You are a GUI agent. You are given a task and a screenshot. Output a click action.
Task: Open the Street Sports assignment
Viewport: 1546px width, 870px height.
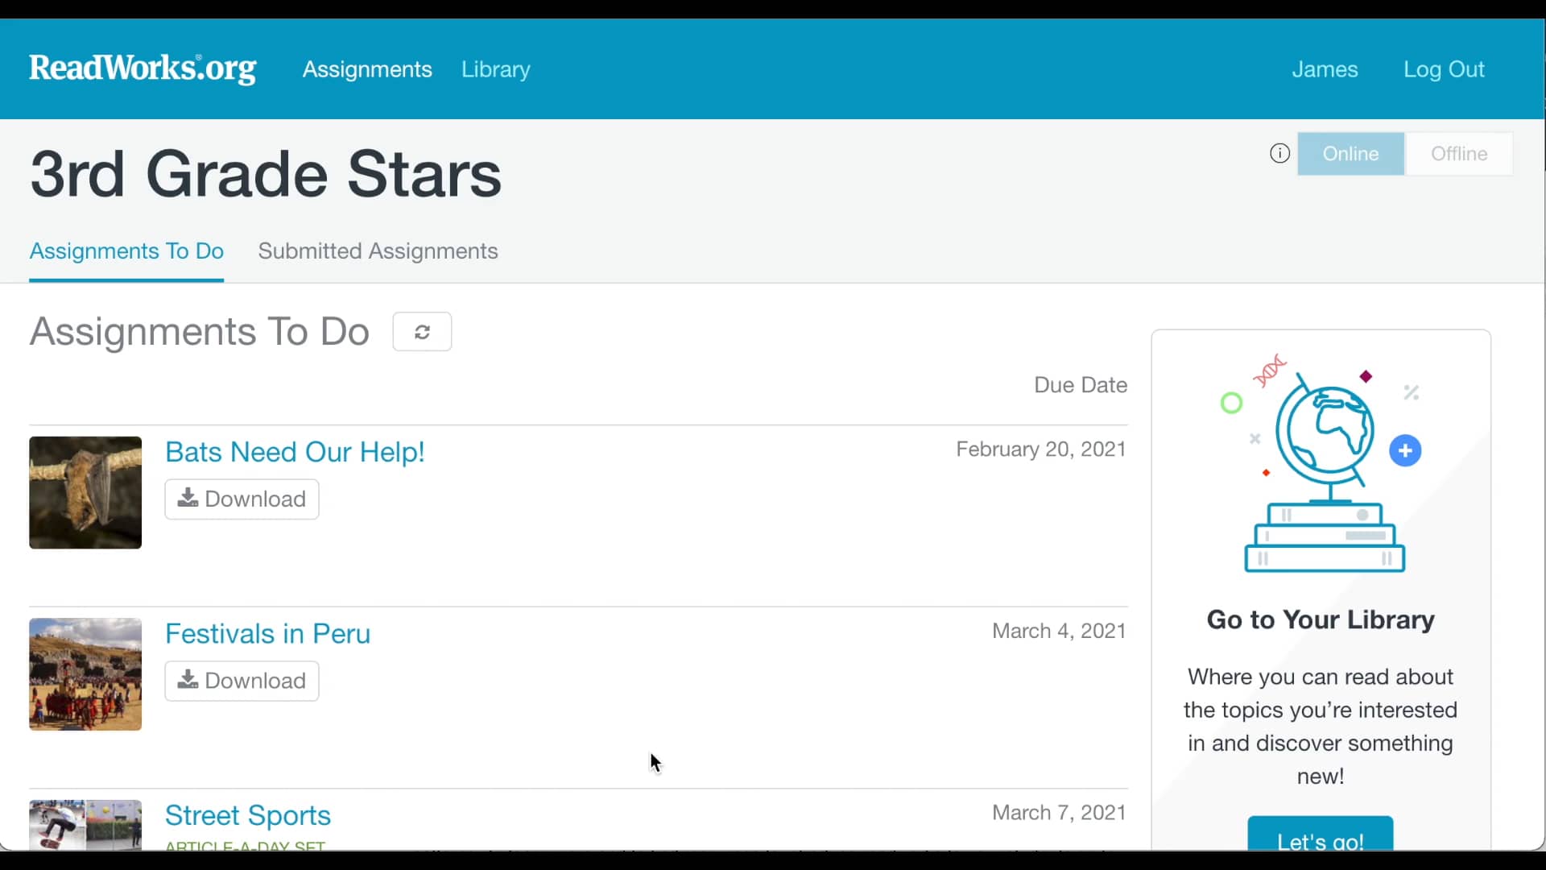[x=247, y=814]
